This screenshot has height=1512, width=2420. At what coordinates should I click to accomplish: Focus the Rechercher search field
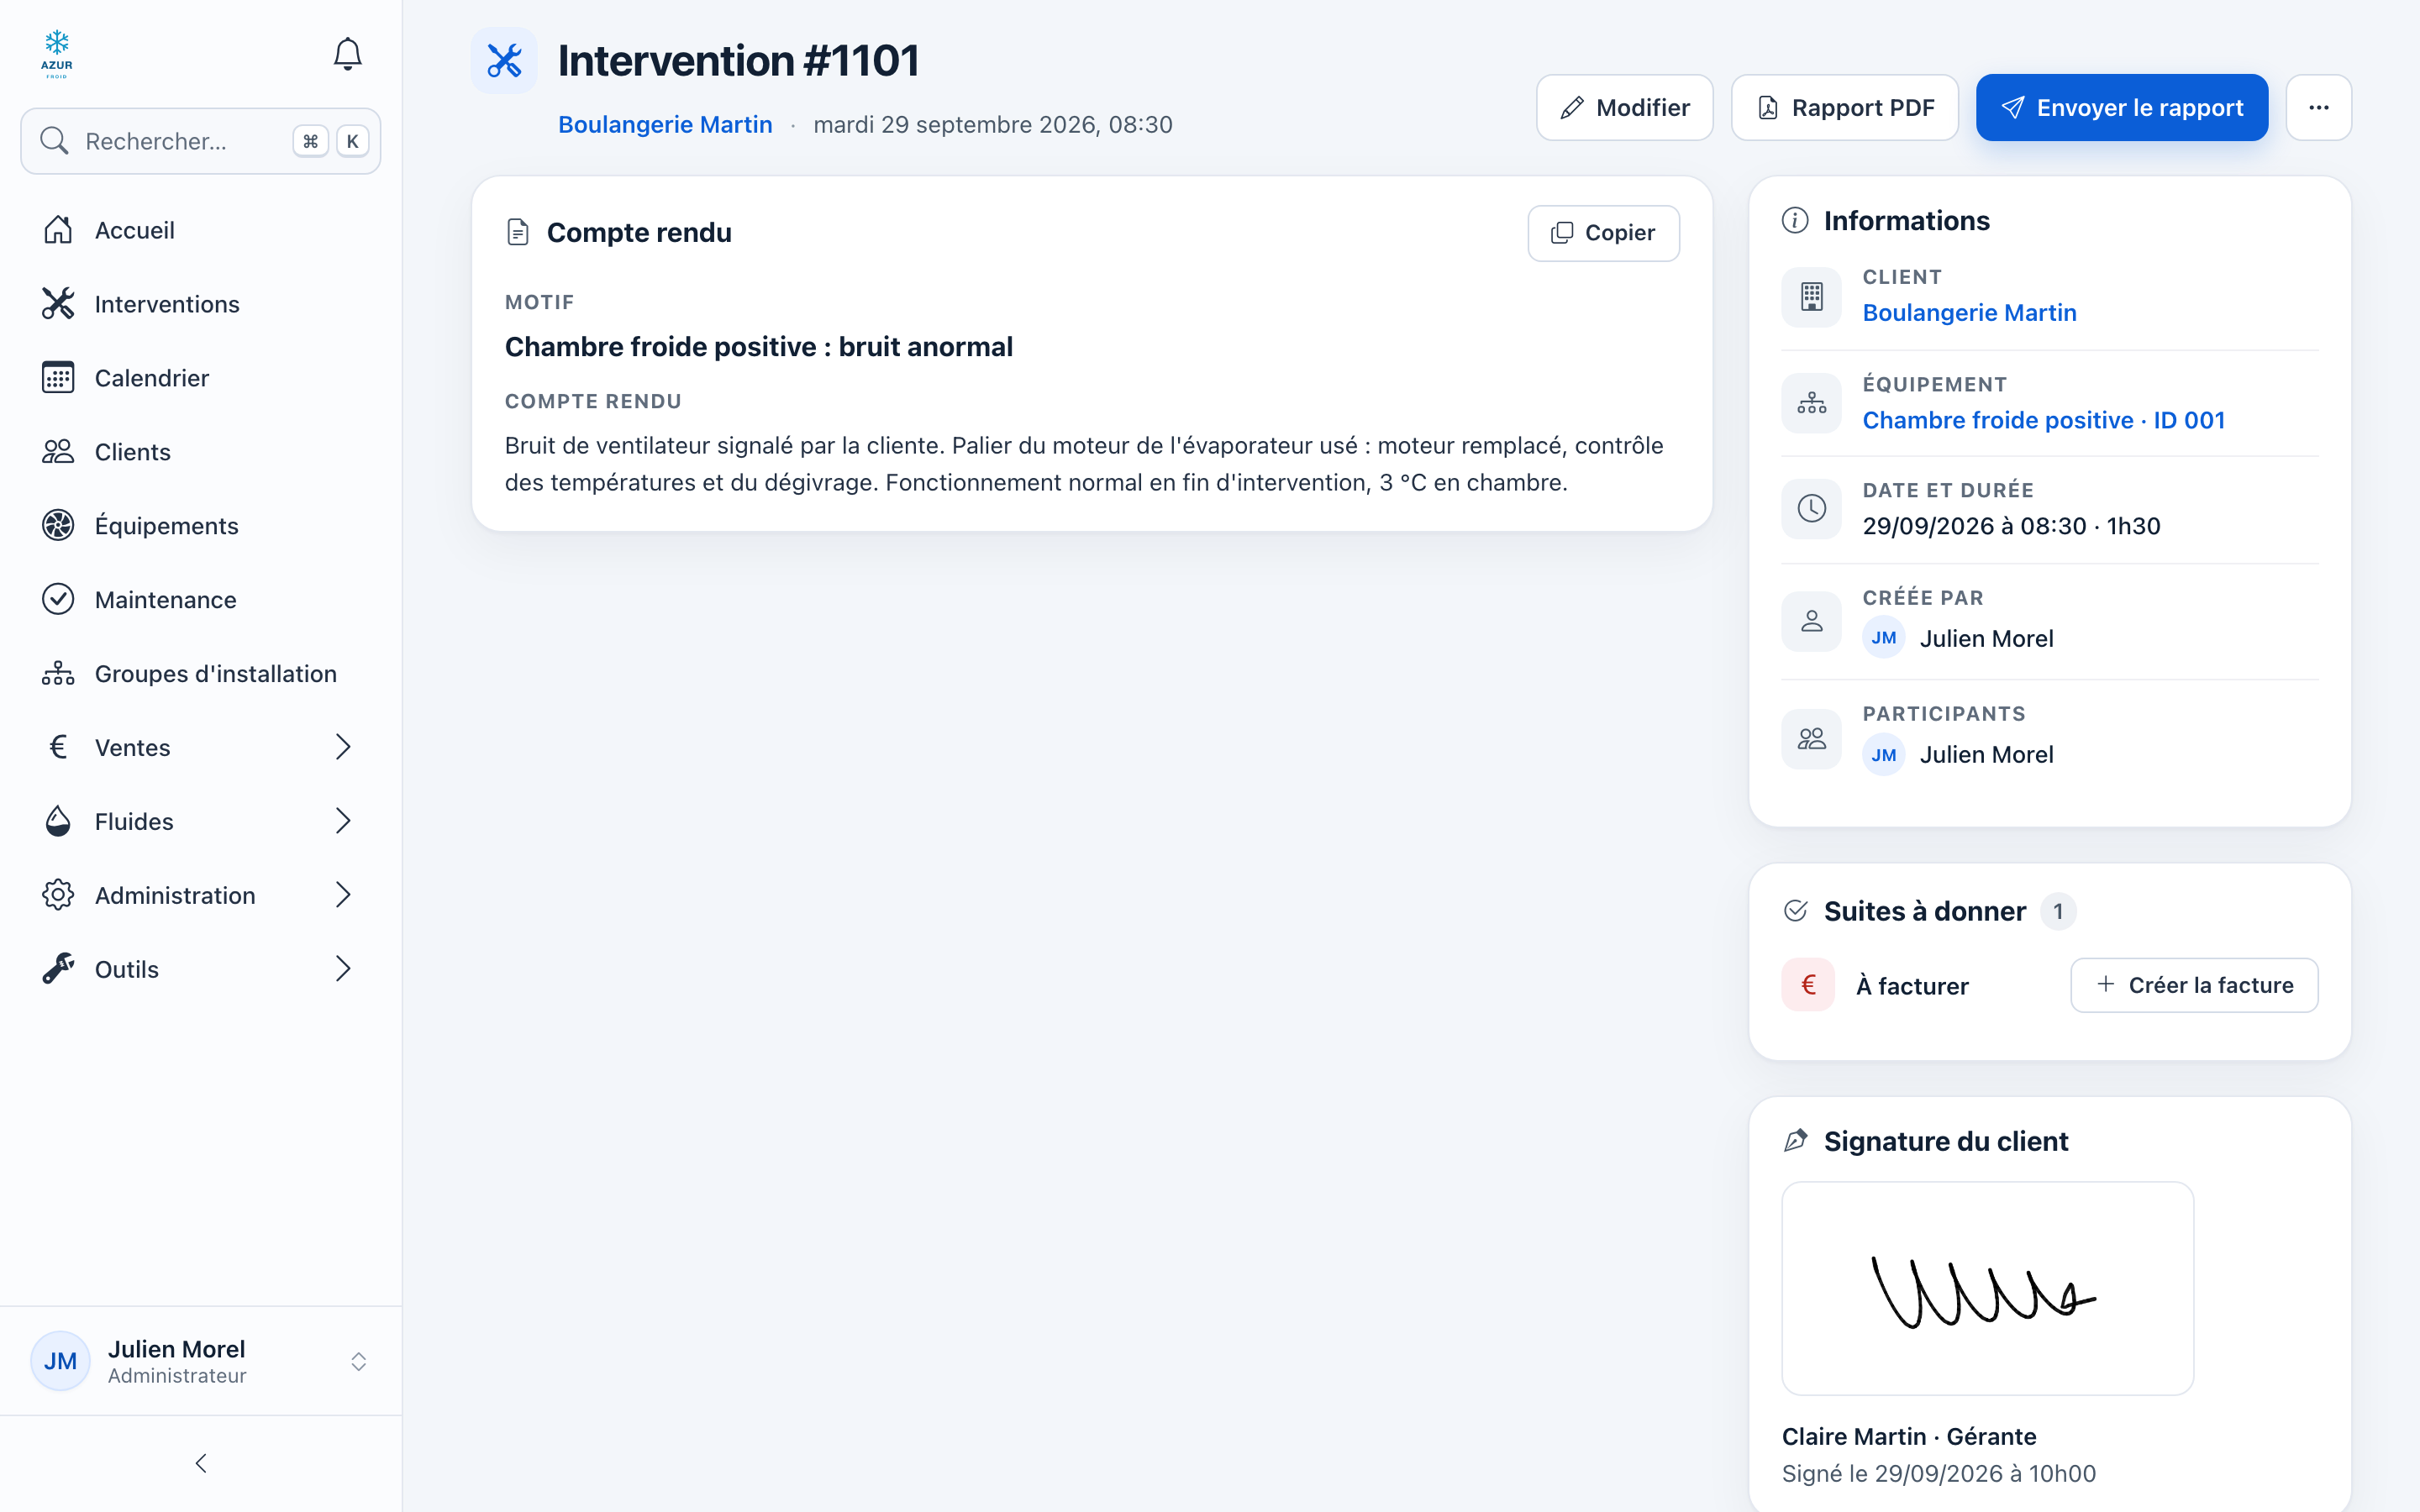[201, 141]
